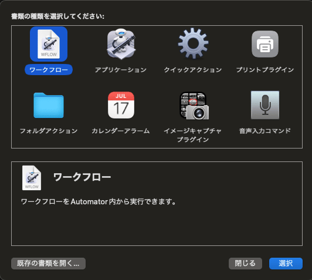Click the イメージキャプチャプラグイン label
The width and height of the screenshot is (312, 280).
pos(192,135)
